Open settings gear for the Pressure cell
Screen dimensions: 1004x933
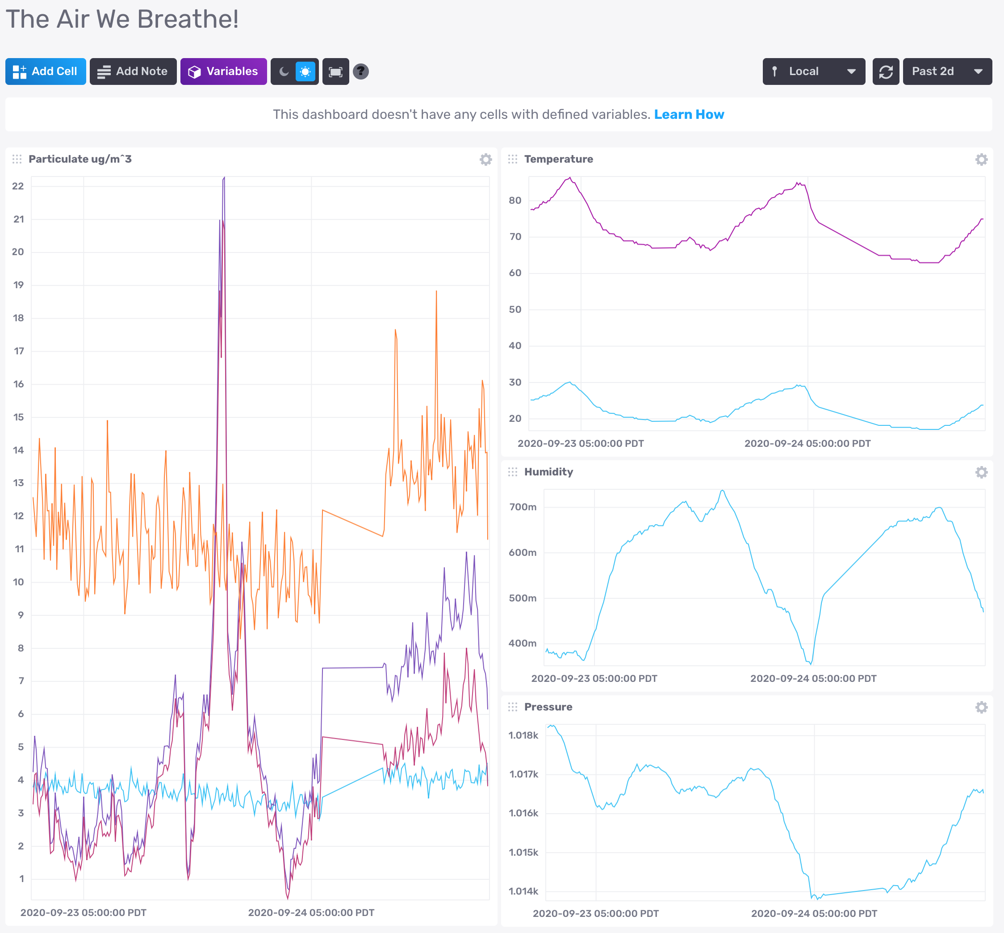[981, 707]
